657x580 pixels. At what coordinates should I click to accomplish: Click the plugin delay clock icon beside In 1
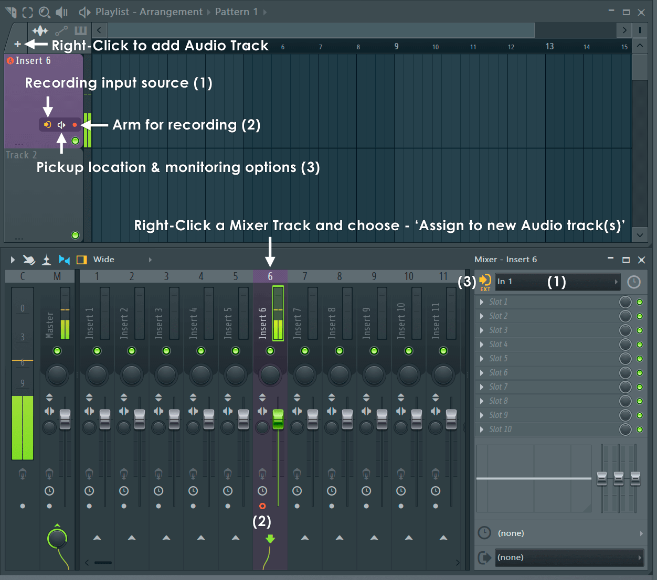tap(633, 282)
